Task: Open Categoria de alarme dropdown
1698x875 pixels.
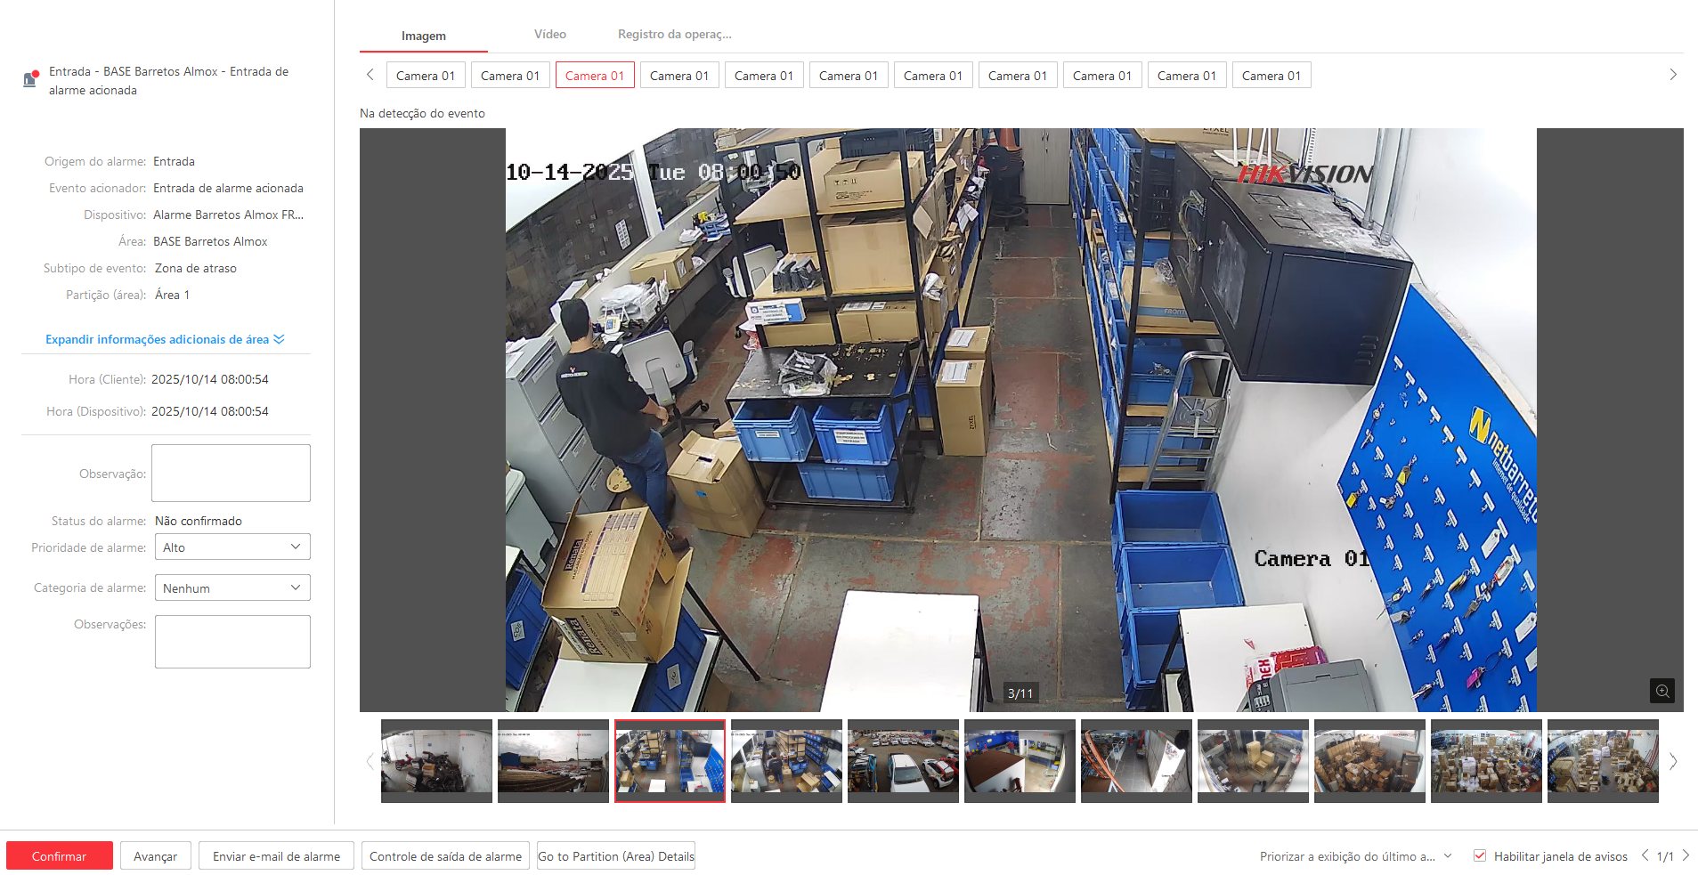Action: point(232,588)
